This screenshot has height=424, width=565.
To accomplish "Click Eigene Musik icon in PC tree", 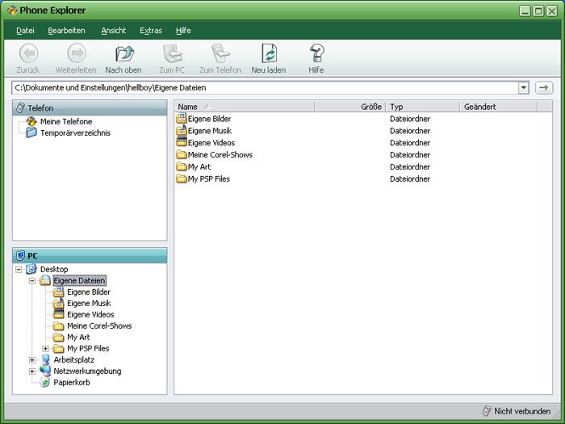I will tap(58, 303).
